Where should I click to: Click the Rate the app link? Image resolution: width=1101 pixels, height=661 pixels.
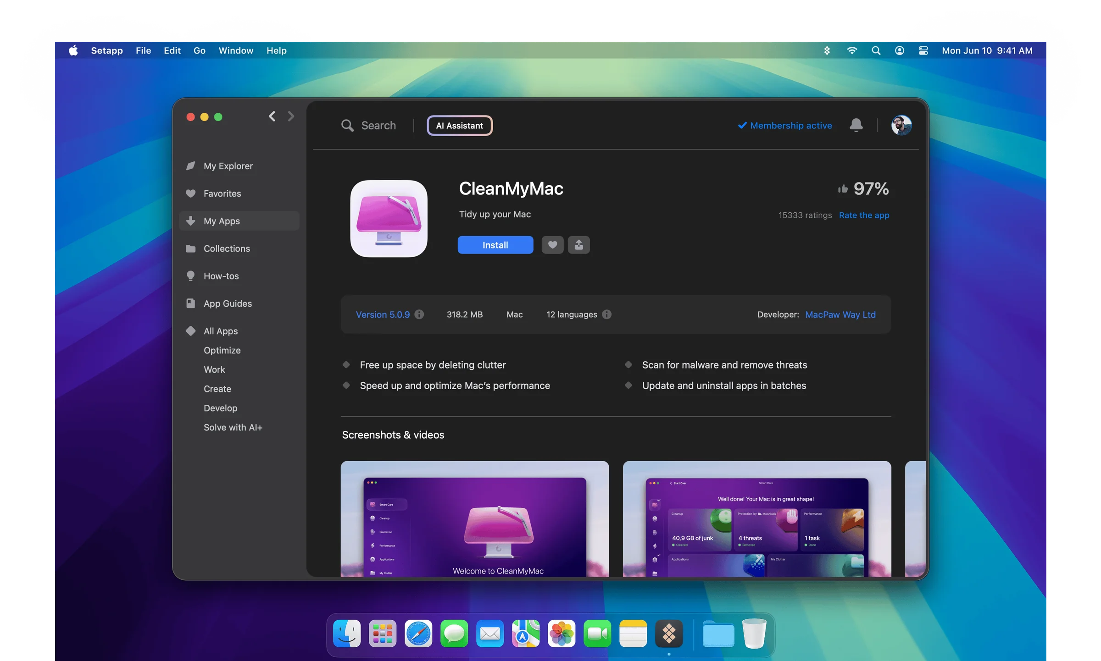[864, 215]
